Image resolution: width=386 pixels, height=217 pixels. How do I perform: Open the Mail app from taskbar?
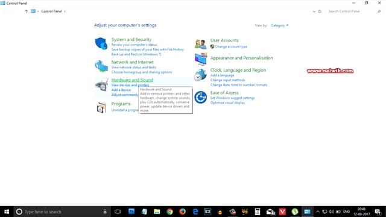point(270,212)
